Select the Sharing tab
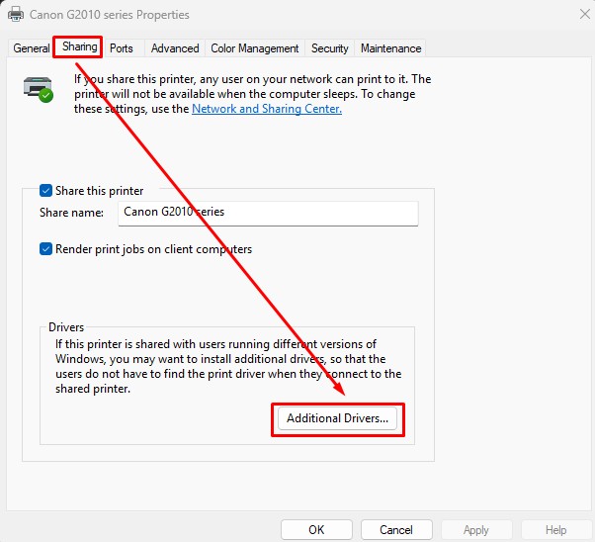The width and height of the screenshot is (595, 542). coord(80,46)
